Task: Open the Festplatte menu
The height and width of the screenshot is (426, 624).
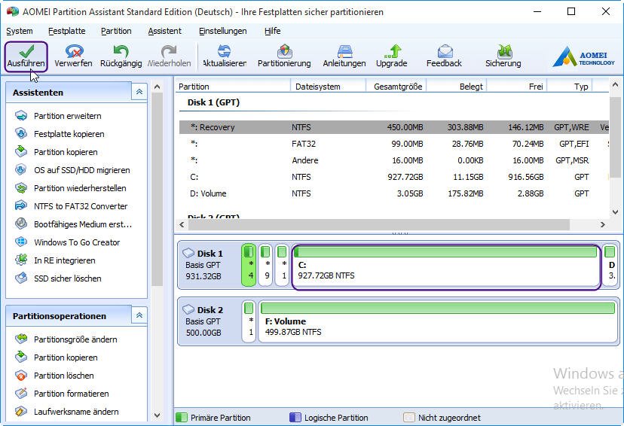Action: (67, 31)
